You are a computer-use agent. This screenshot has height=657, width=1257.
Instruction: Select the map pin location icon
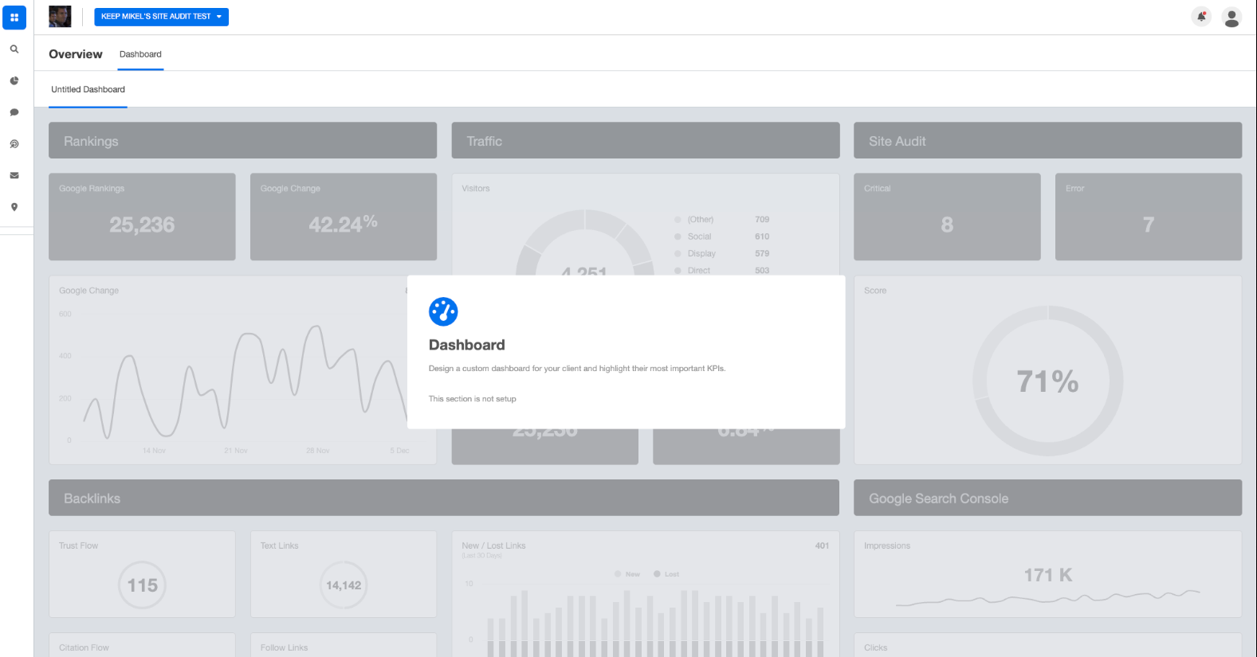(x=14, y=207)
